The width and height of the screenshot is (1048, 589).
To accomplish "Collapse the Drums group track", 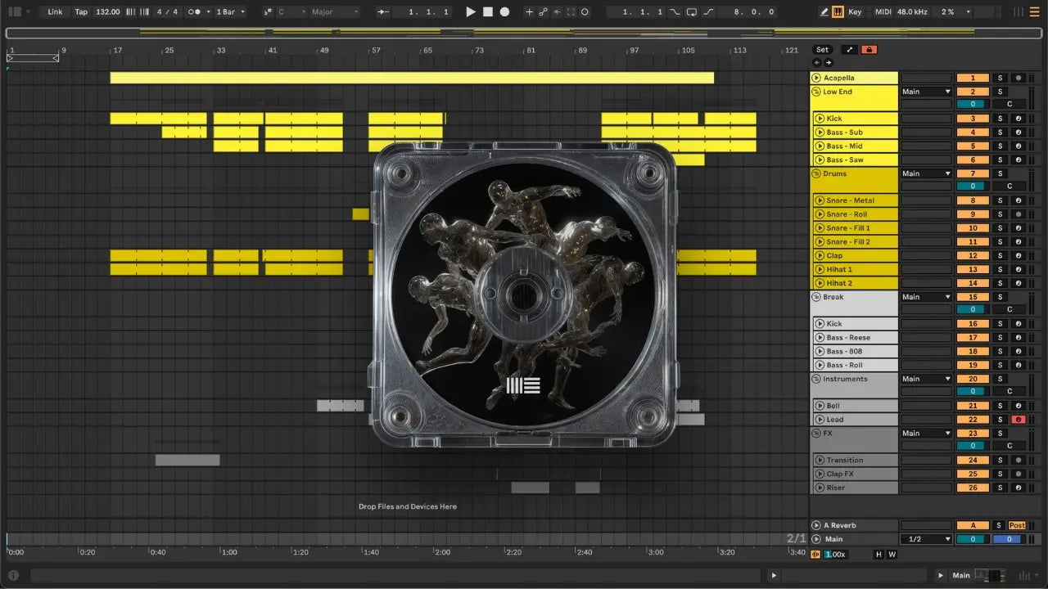I will coord(816,173).
